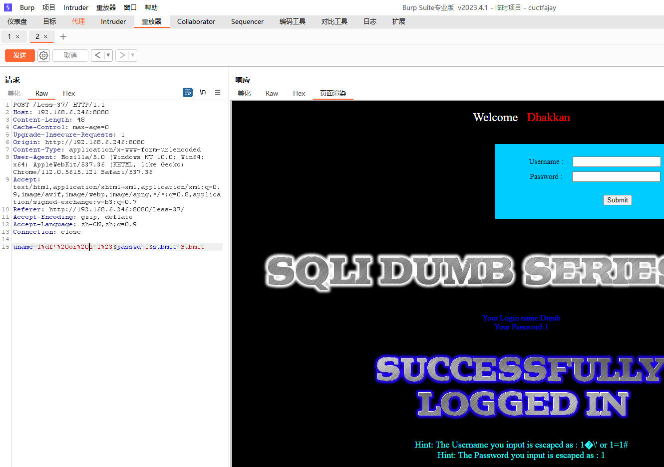Close Repeater tab 2
The width and height of the screenshot is (664, 467).
pos(46,36)
